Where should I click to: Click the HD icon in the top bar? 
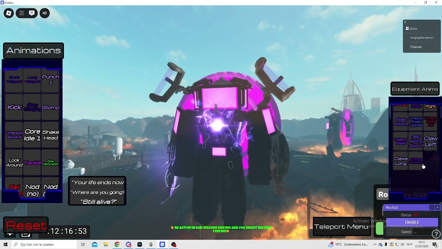click(45, 13)
